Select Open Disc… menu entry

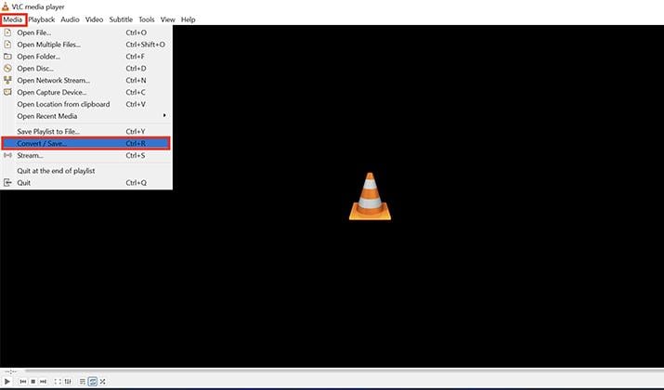(86, 68)
